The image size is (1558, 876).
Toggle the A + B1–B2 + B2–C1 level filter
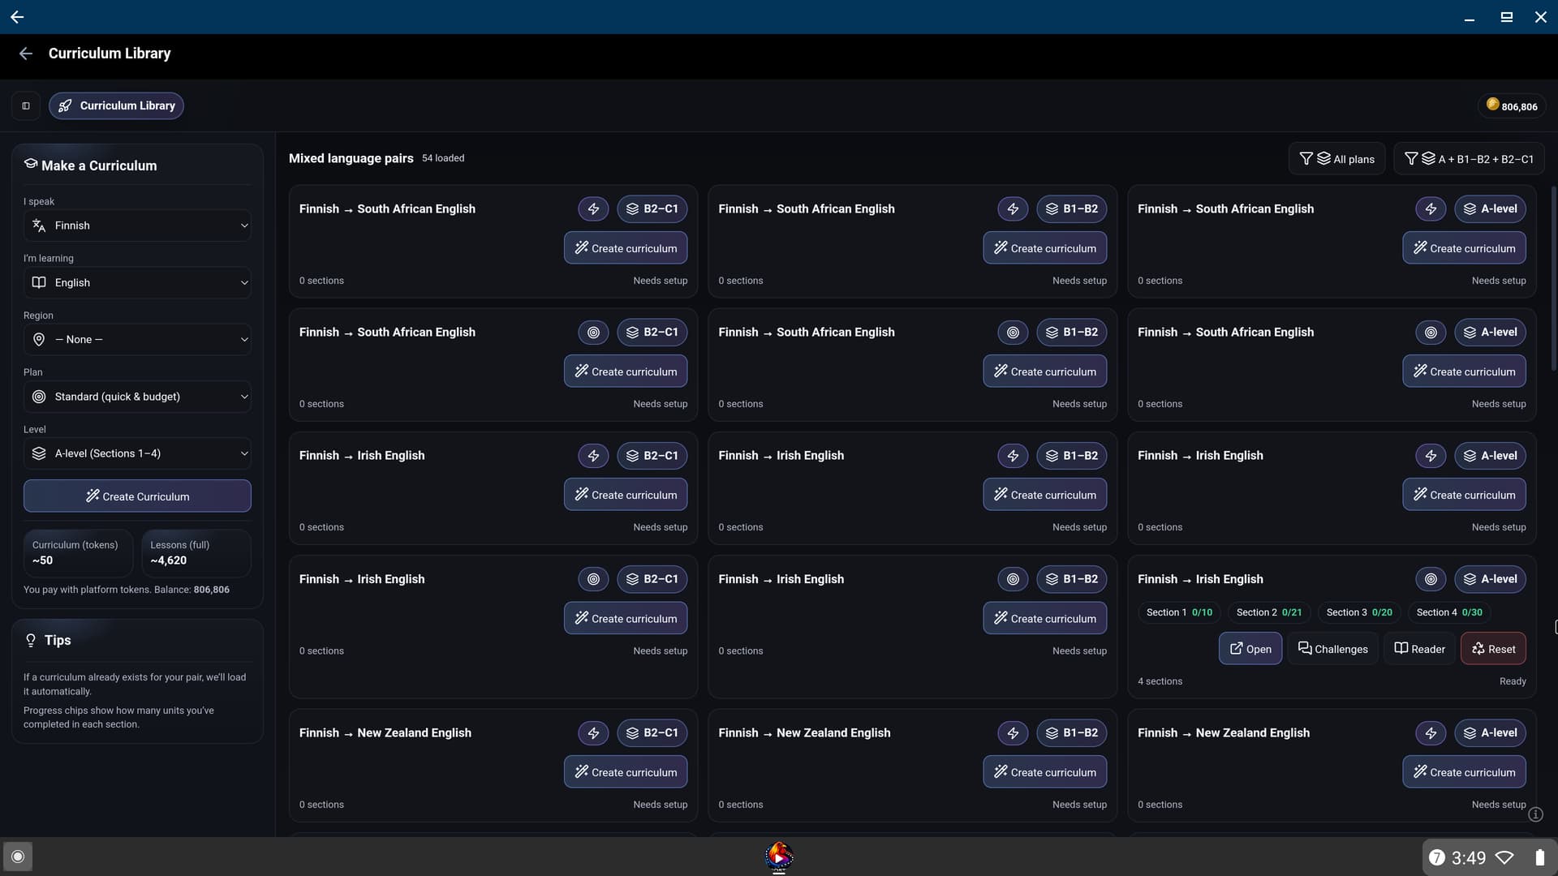click(1469, 159)
